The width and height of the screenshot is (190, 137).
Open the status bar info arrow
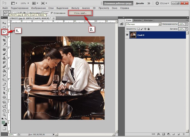point(54,134)
